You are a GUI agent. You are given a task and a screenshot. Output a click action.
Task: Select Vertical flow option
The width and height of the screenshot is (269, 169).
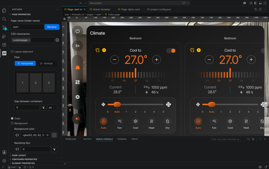tap(46, 63)
